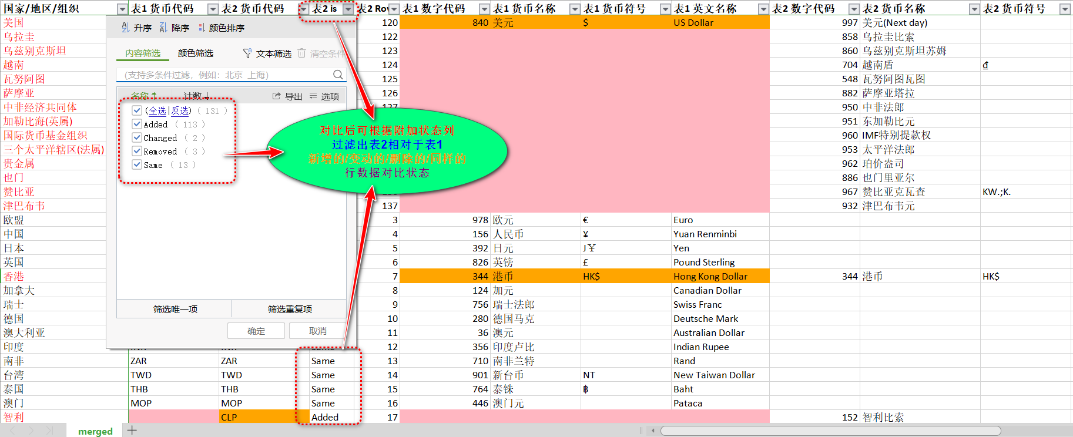This screenshot has height=437, width=1073.
Task: Confirm filter with 确定 button
Action: [256, 331]
